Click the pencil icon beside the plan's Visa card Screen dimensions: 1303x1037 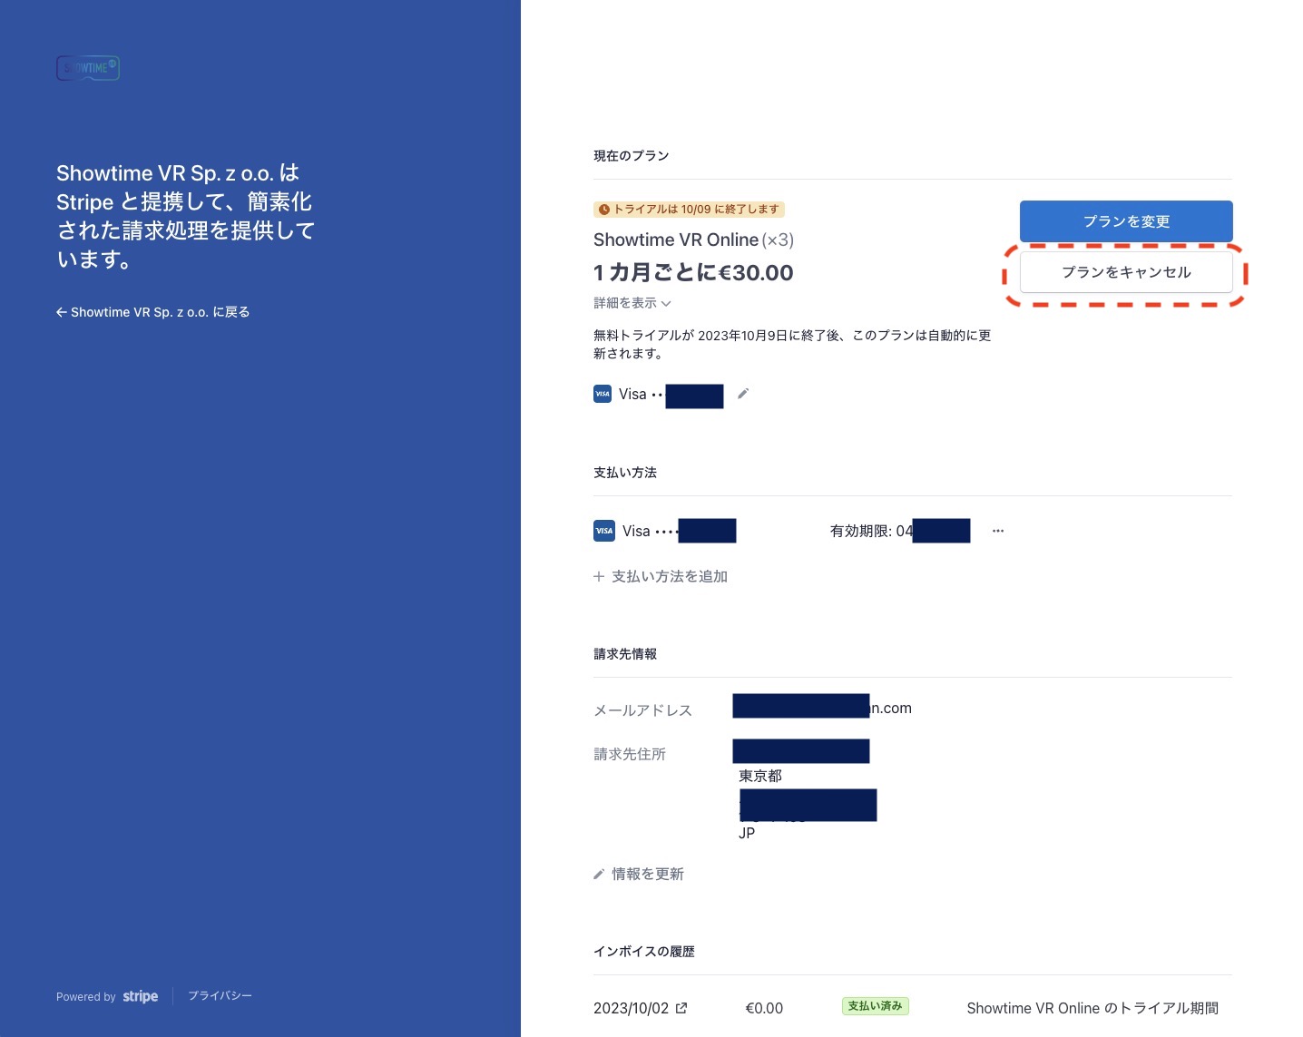pyautogui.click(x=743, y=394)
